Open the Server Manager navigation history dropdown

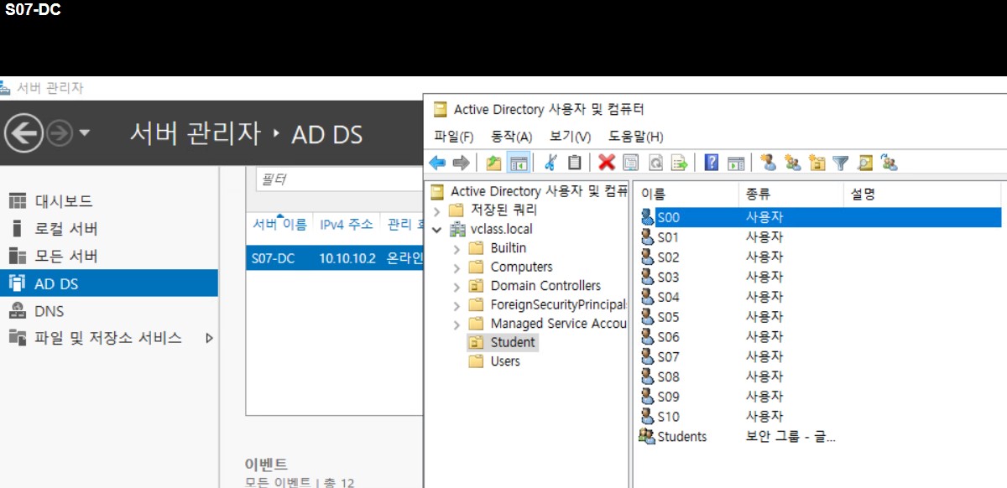[85, 133]
